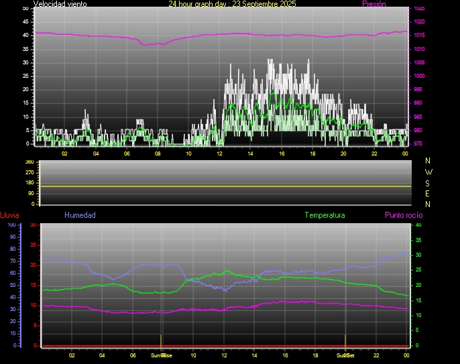Select the green Temperatura label
The height and width of the screenshot is (364, 460).
(x=325, y=215)
